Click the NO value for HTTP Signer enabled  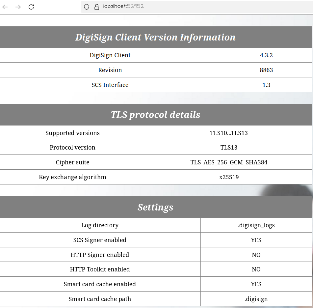(256, 255)
